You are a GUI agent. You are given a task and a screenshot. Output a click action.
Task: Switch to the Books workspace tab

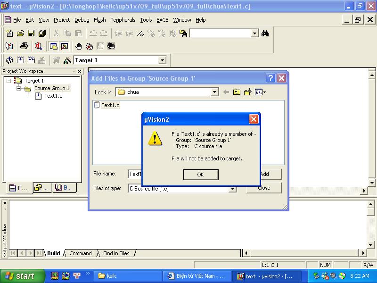64,188
